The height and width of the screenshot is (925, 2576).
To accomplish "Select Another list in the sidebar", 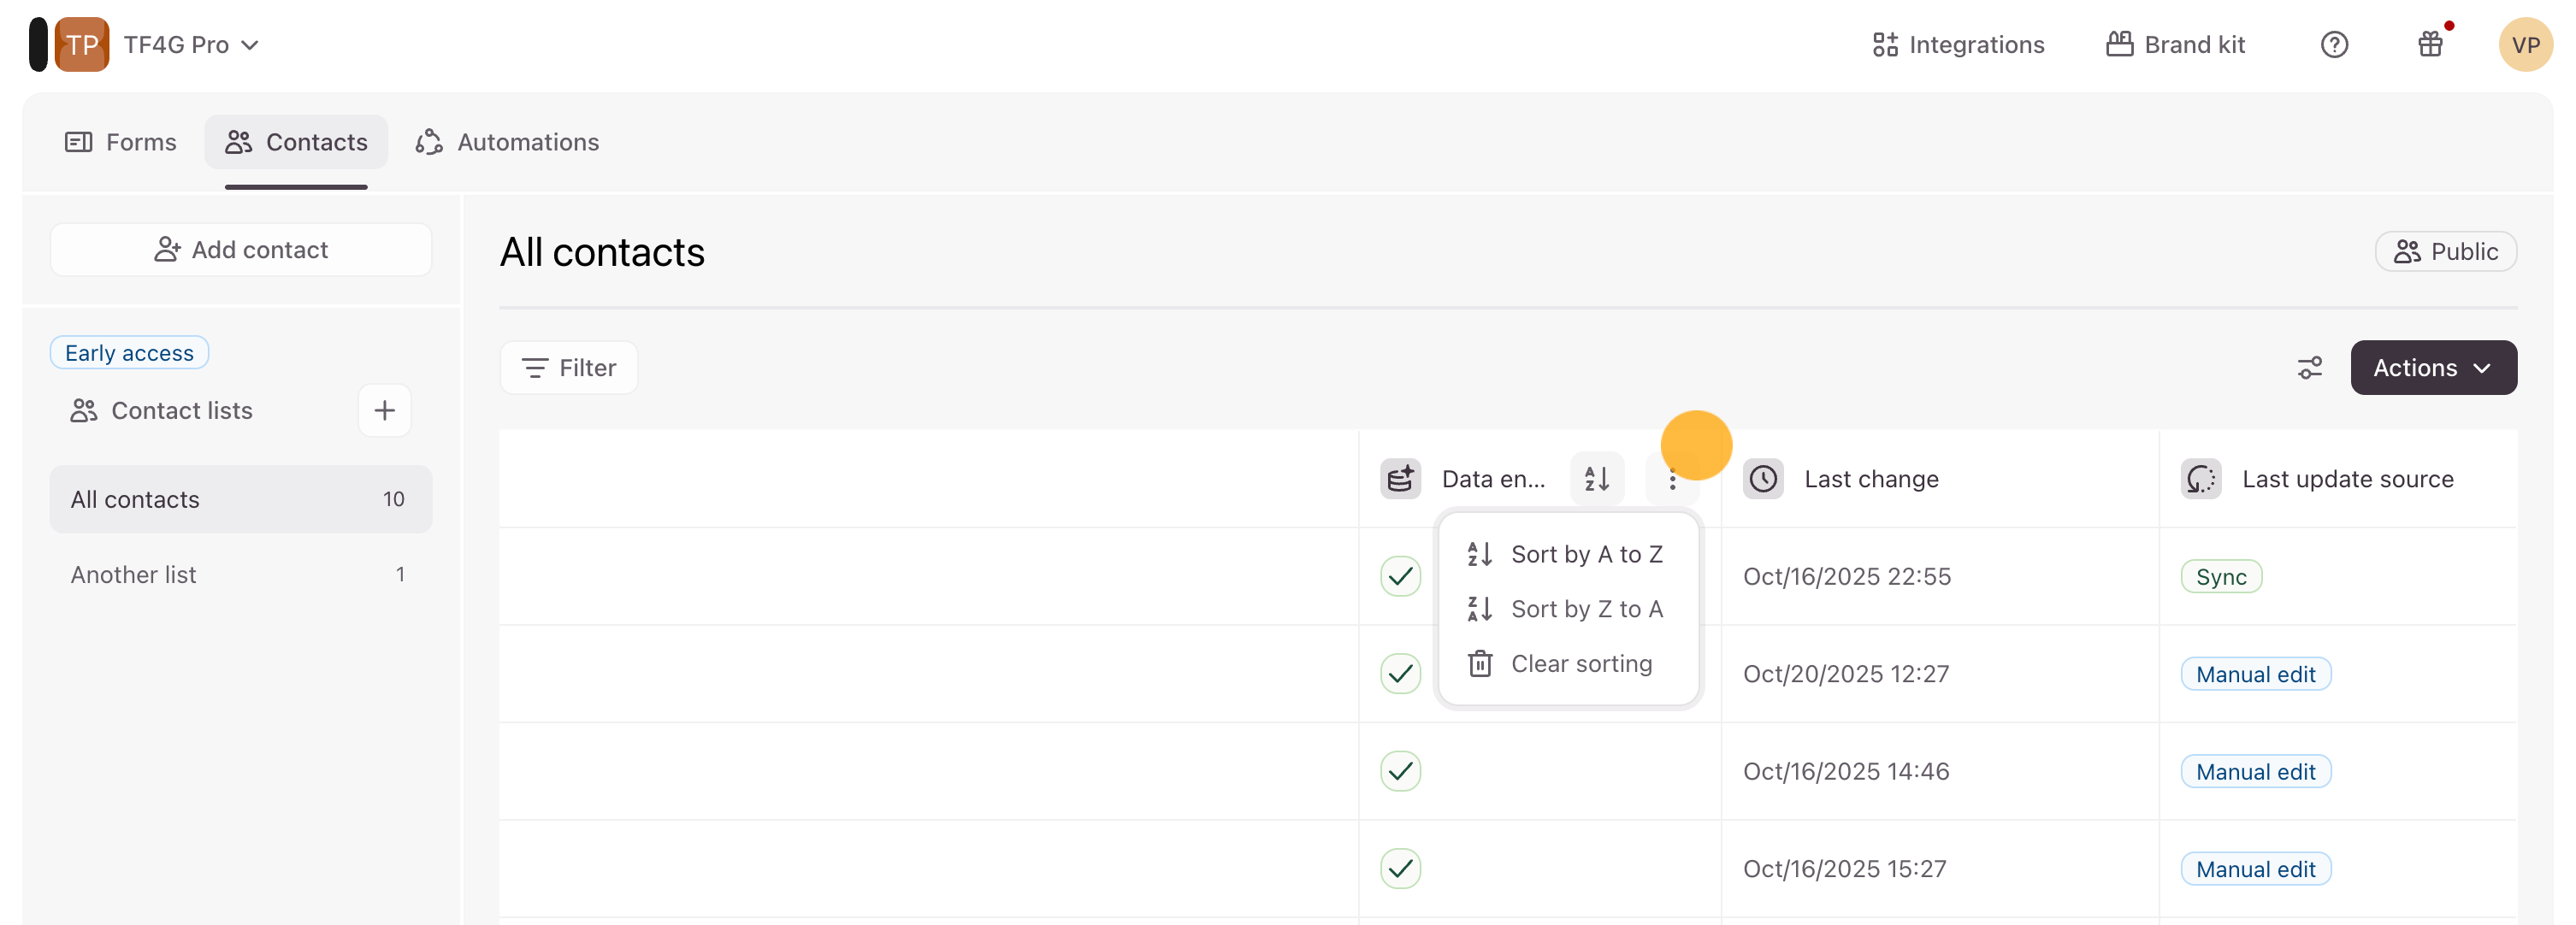I will click(134, 575).
